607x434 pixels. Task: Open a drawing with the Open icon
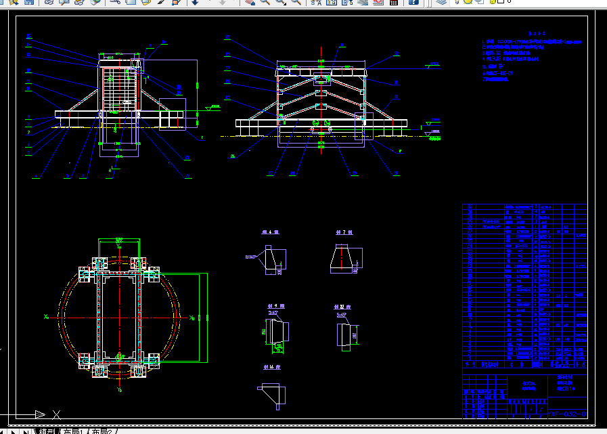[x=14, y=2]
